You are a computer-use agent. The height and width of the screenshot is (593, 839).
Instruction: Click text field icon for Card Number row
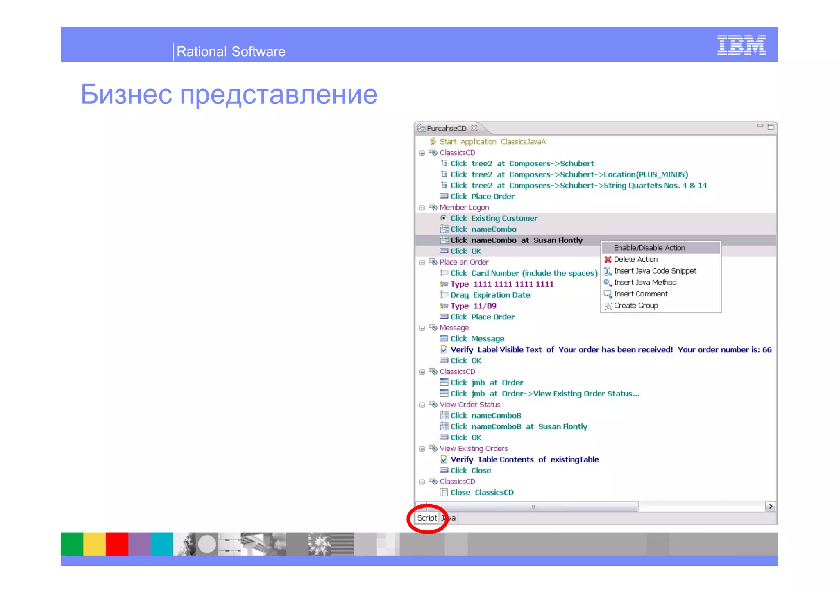(444, 273)
